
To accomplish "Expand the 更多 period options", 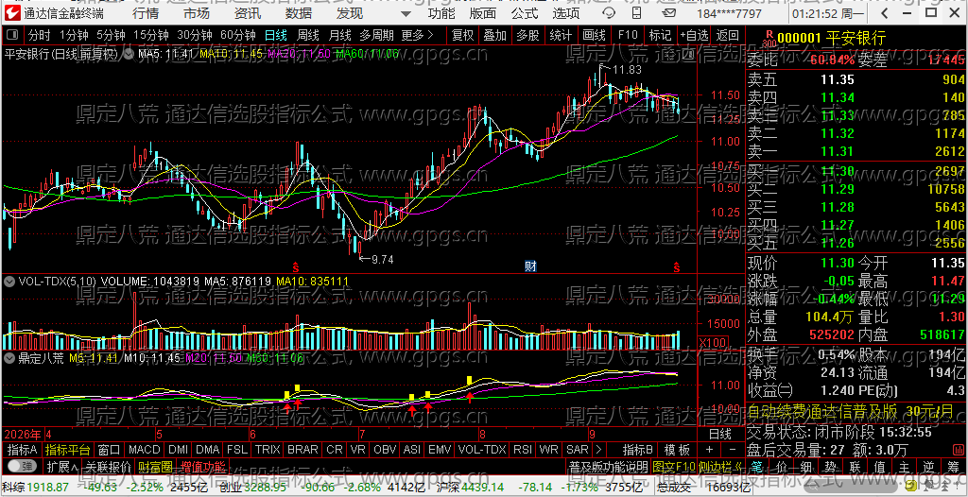I will (417, 35).
